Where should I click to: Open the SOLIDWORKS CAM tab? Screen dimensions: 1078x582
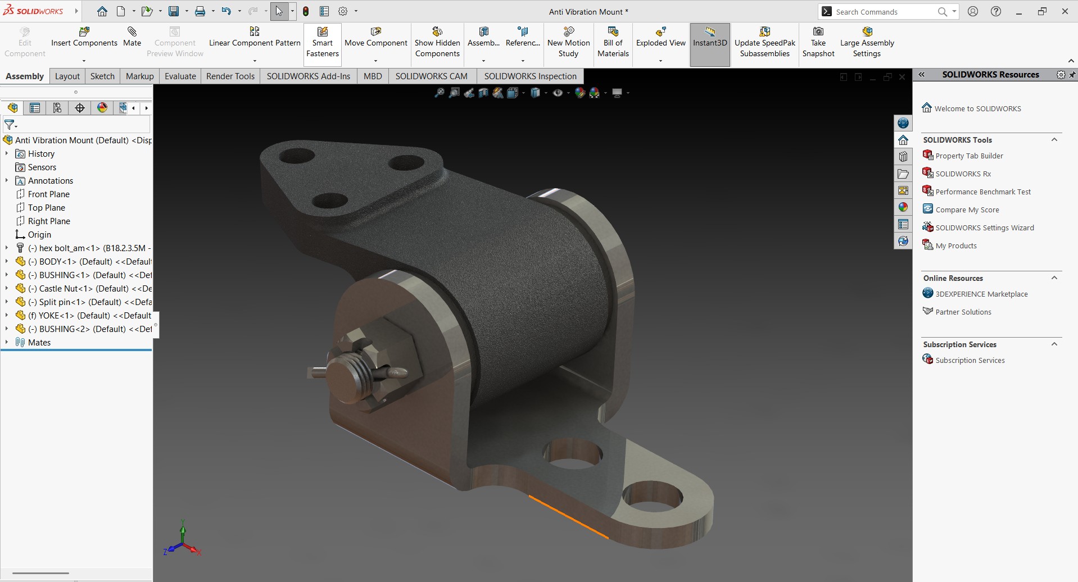pyautogui.click(x=431, y=76)
